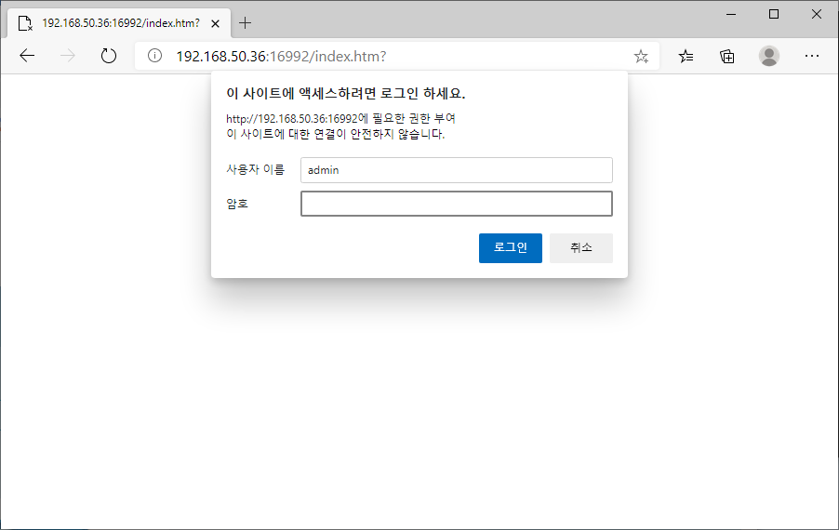Open the Favorites list
839x530 pixels.
(686, 56)
